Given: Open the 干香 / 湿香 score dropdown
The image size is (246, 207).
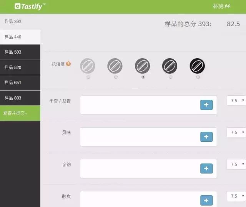Looking at the screenshot, I should pyautogui.click(x=236, y=100).
